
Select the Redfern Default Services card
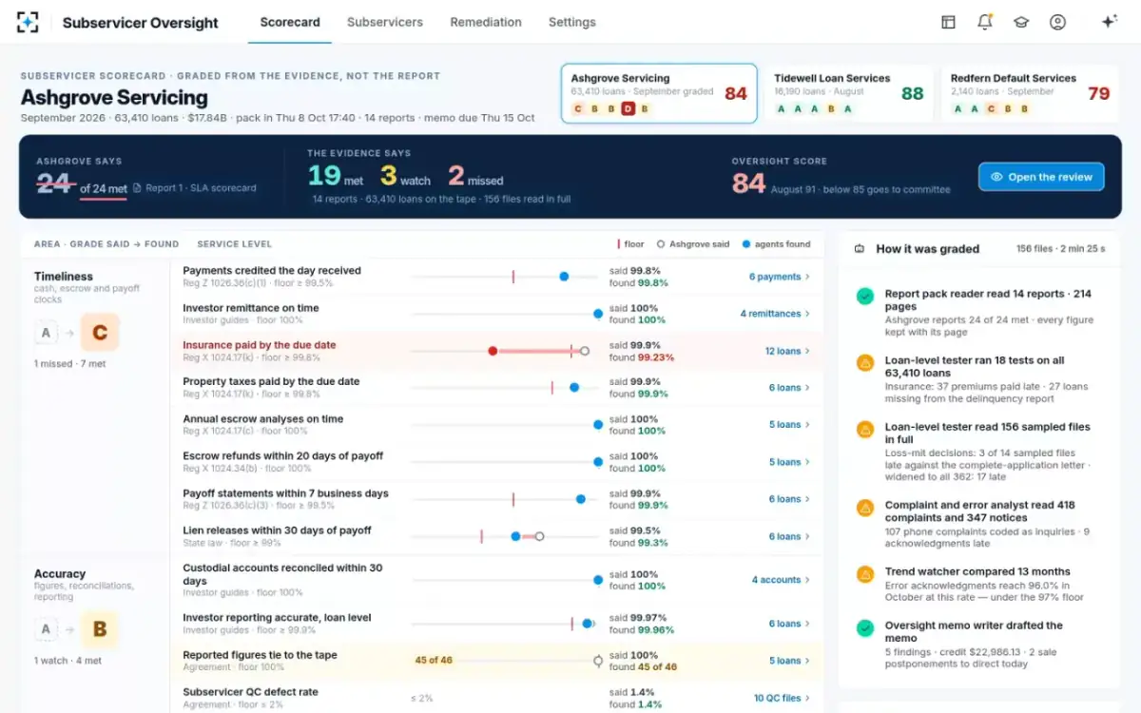[1030, 93]
